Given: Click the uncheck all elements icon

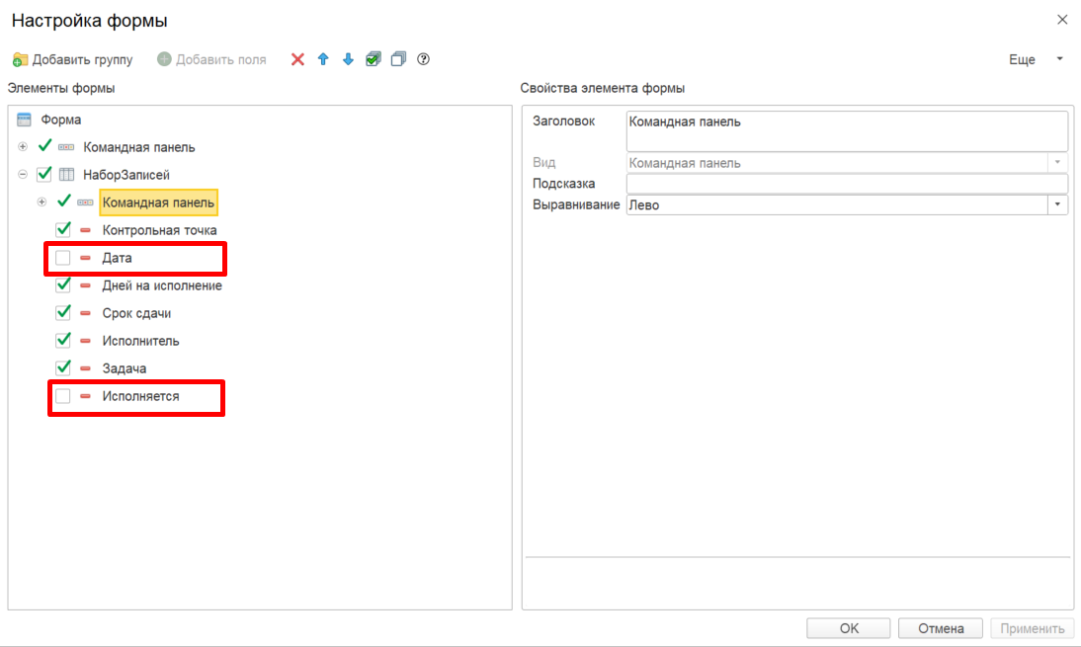Looking at the screenshot, I should coord(398,59).
